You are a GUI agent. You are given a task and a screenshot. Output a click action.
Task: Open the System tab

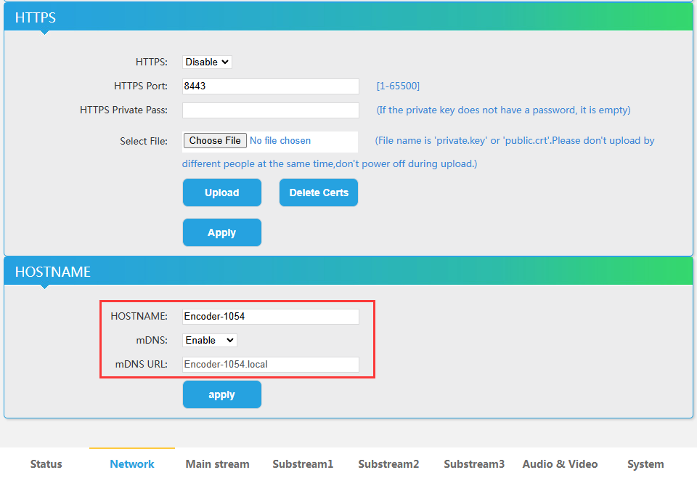645,463
